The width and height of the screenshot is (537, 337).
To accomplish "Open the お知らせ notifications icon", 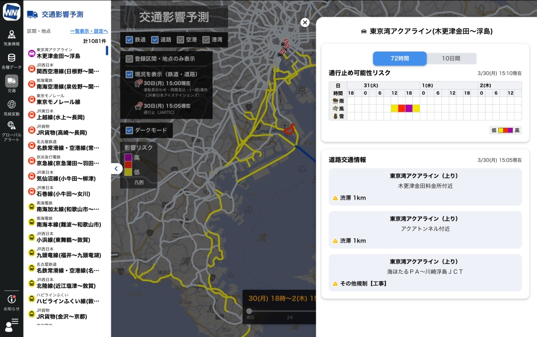I will pos(11,302).
